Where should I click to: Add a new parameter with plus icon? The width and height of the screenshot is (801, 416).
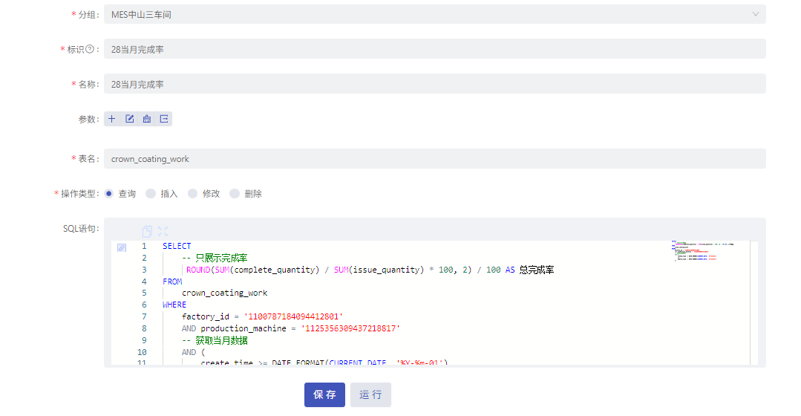point(112,119)
